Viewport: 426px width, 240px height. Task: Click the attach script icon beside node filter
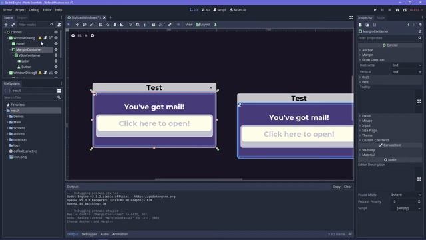point(59,25)
